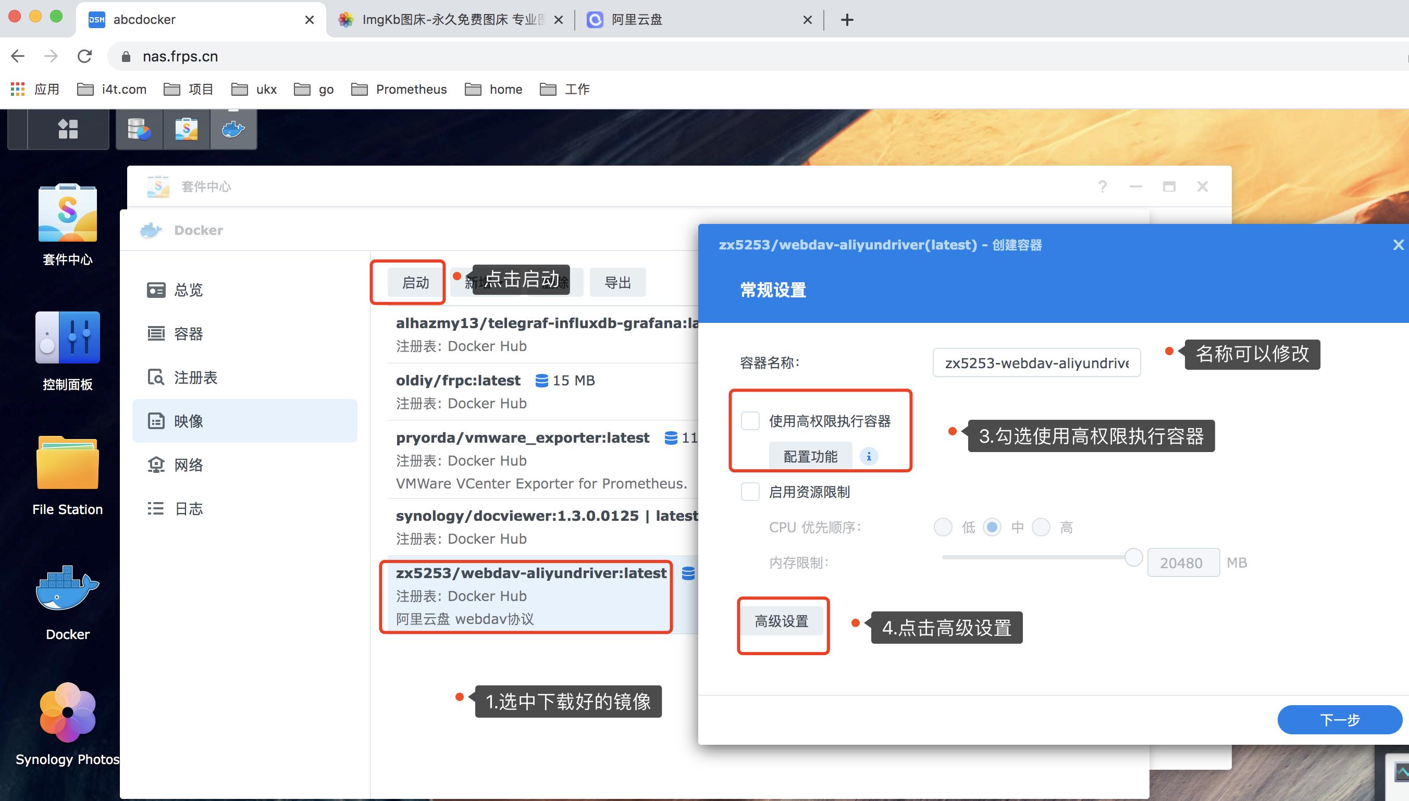1409x801 pixels.
Task: Open the Docker desktop shortcut
Action: (x=68, y=603)
